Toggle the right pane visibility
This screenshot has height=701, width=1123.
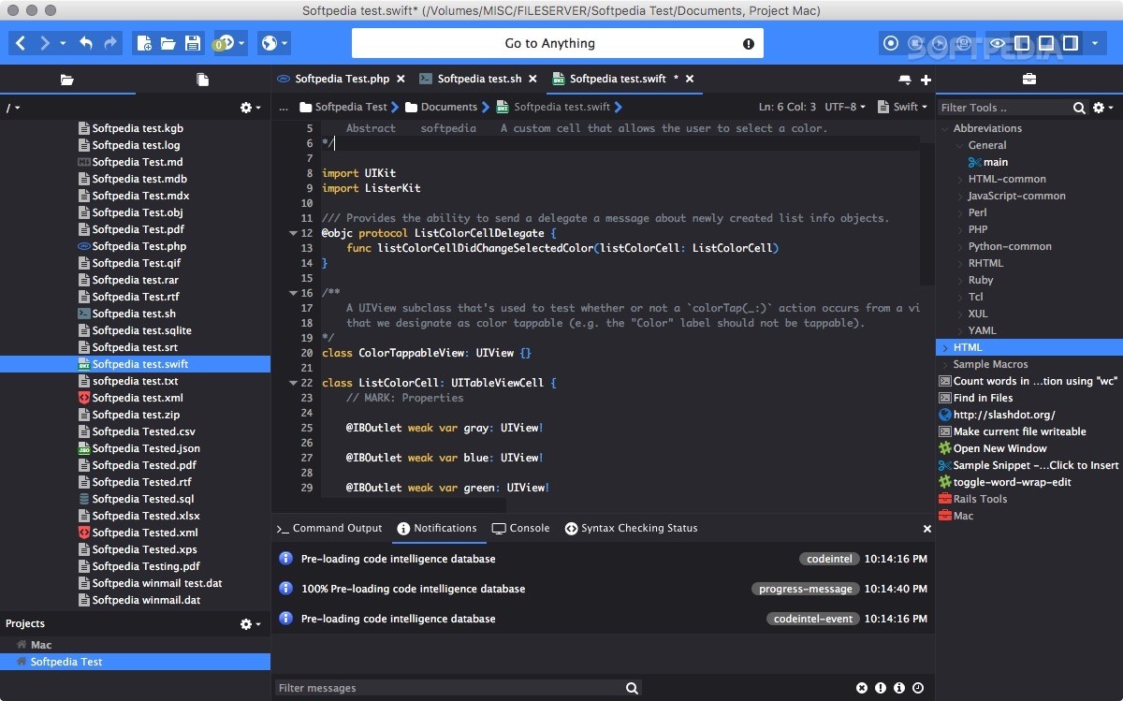[1071, 43]
